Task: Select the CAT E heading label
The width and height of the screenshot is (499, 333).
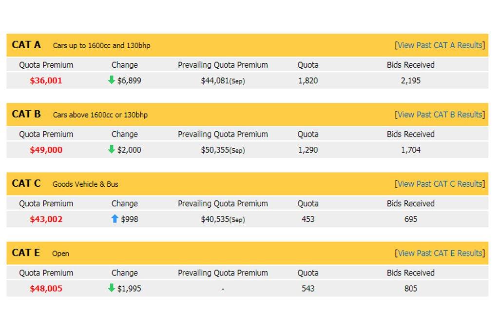Action: click(x=26, y=253)
